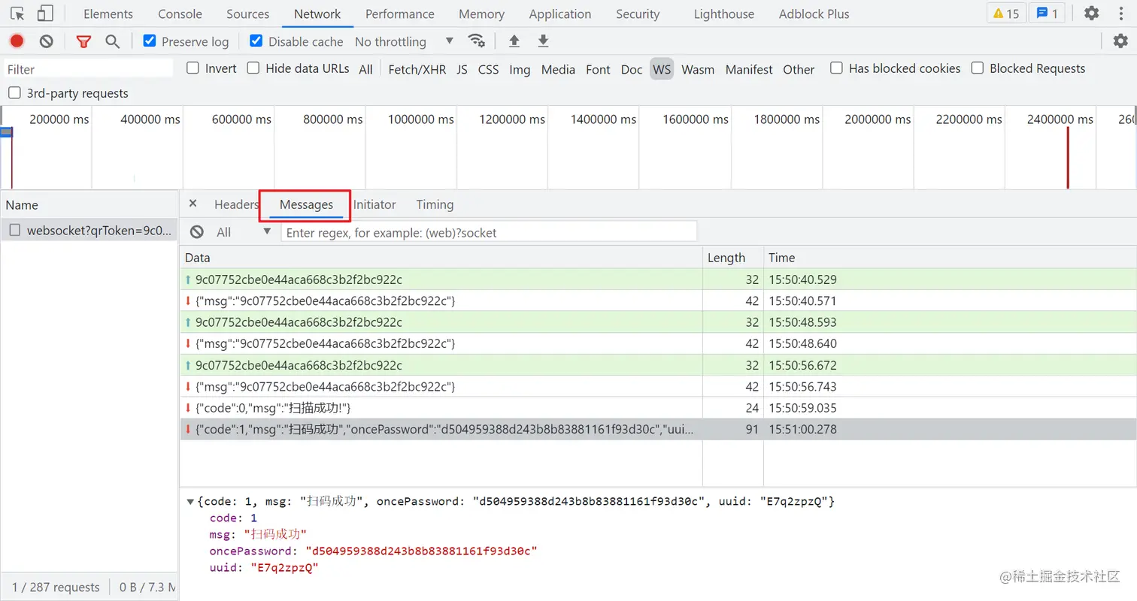Select the WS filter type
Screen dimensions: 1137x601
(x=662, y=69)
